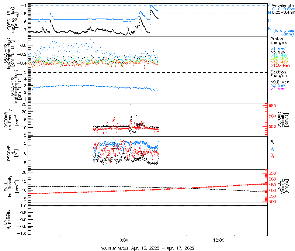Click the '0:00' time axis label
This screenshot has width=295, height=251.
click(124, 240)
